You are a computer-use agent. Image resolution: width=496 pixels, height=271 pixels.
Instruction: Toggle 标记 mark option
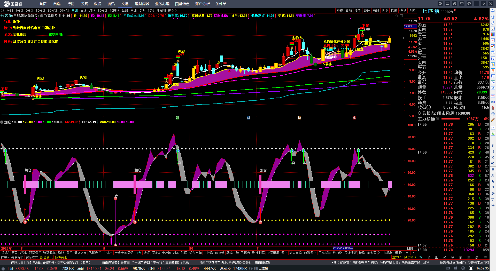tap(394, 11)
